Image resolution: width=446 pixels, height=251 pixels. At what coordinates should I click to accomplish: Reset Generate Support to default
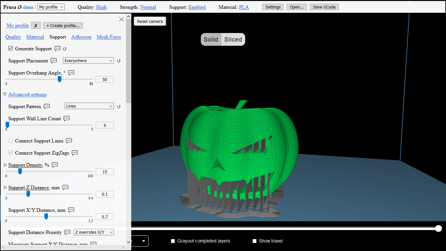point(64,49)
